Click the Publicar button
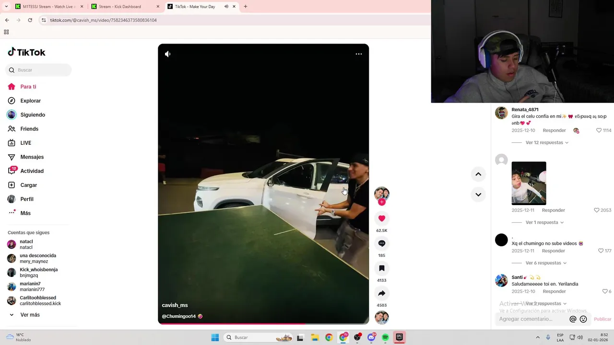The image size is (614, 345). tap(602, 319)
